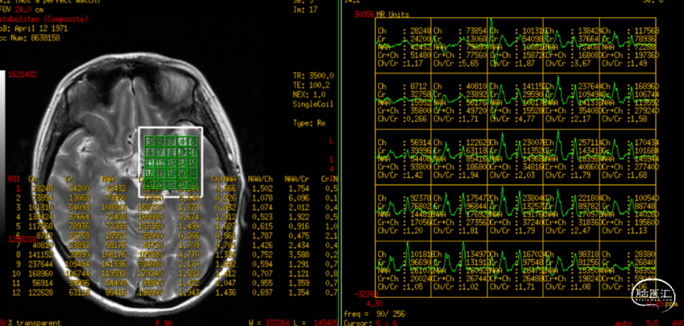Click the NEX: 1.0 parameter

coord(310,94)
